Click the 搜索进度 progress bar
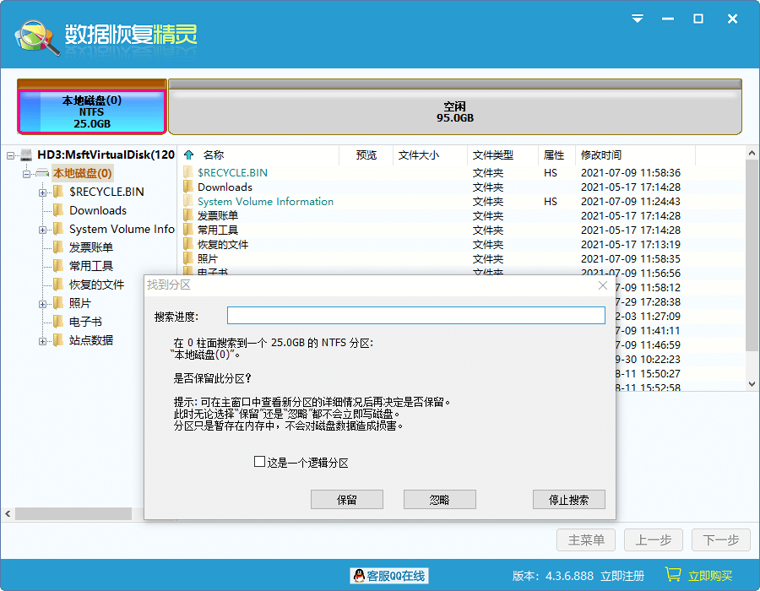Viewport: 760px width, 591px height. [416, 315]
